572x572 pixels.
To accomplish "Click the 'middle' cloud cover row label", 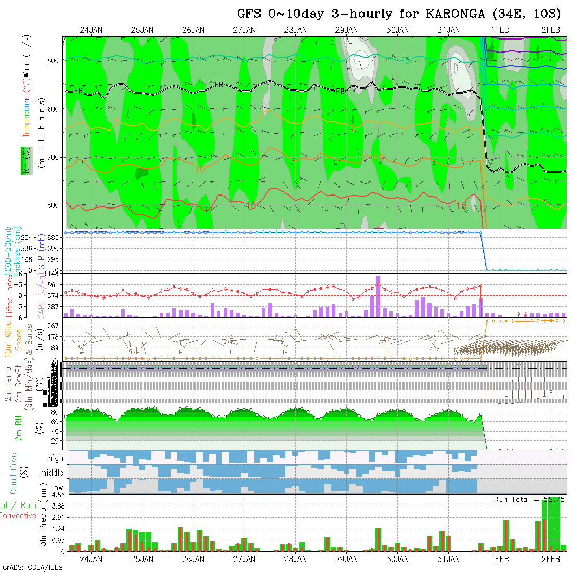I will click(52, 473).
